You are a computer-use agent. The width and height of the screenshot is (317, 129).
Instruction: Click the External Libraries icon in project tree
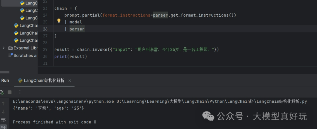[10, 48]
